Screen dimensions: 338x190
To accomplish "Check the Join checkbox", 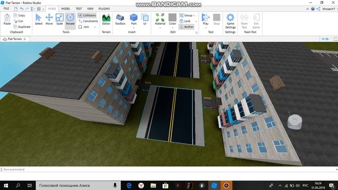I will [80, 27].
